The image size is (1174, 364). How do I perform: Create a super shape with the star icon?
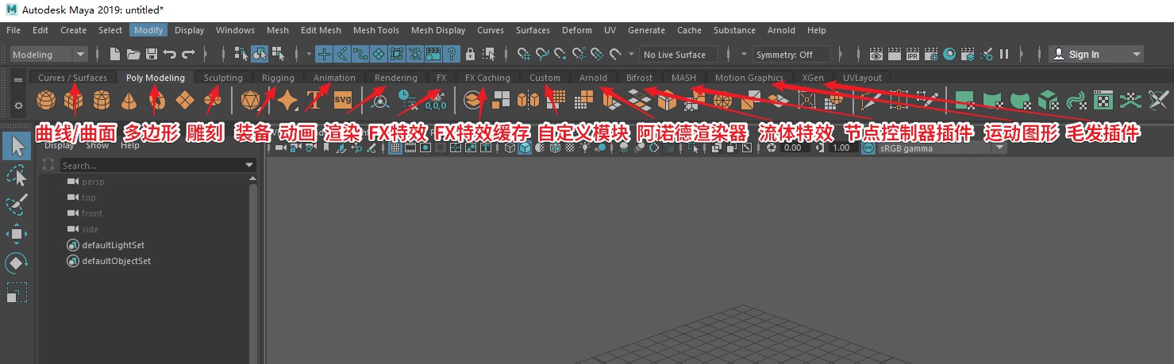[x=287, y=101]
